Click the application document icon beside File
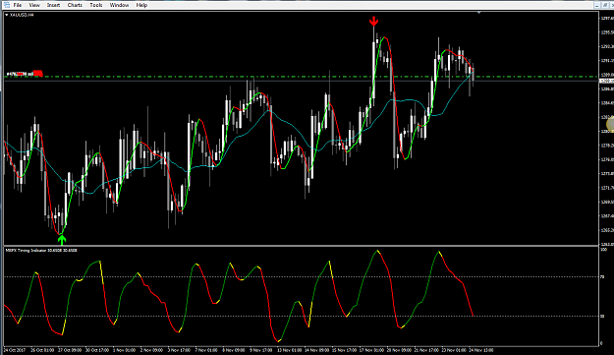This screenshot has height=355, width=614. pyautogui.click(x=6, y=5)
